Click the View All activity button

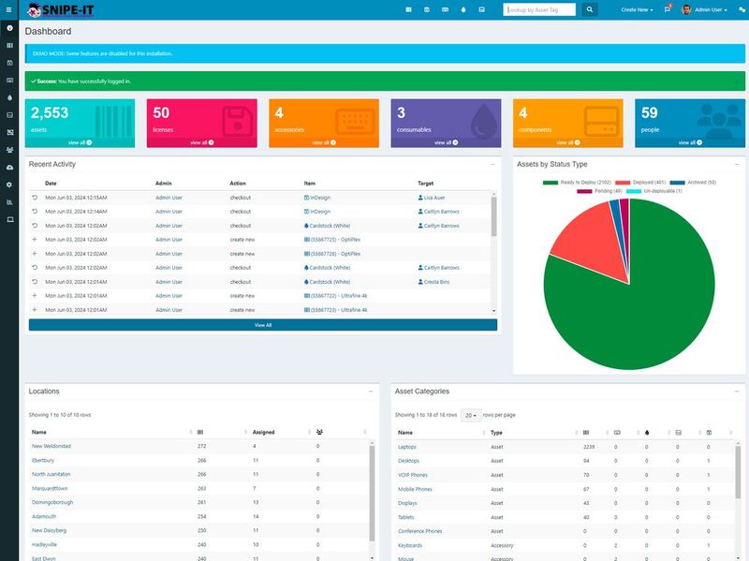point(263,325)
